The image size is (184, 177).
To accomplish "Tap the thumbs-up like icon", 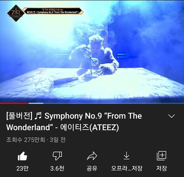I will pyautogui.click(x=23, y=156).
